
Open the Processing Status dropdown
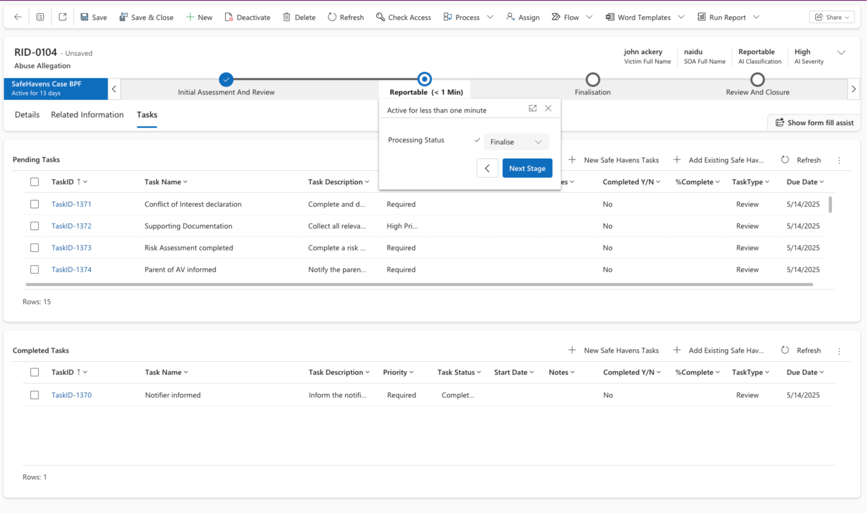516,142
